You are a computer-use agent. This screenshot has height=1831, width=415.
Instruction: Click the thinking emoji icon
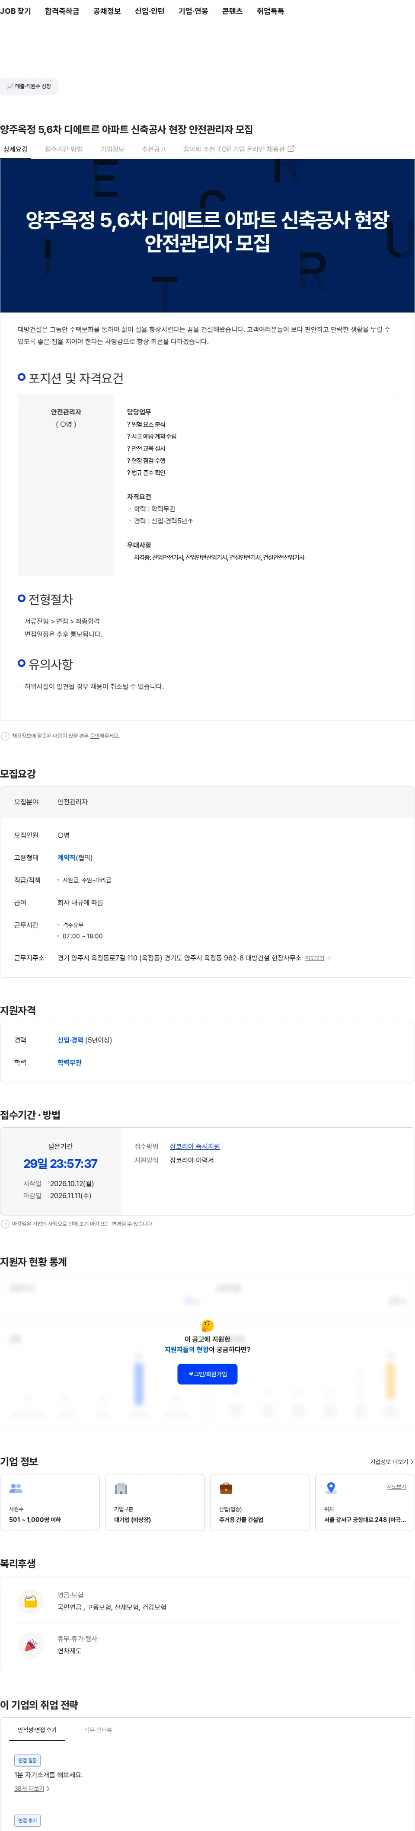pyautogui.click(x=207, y=1326)
